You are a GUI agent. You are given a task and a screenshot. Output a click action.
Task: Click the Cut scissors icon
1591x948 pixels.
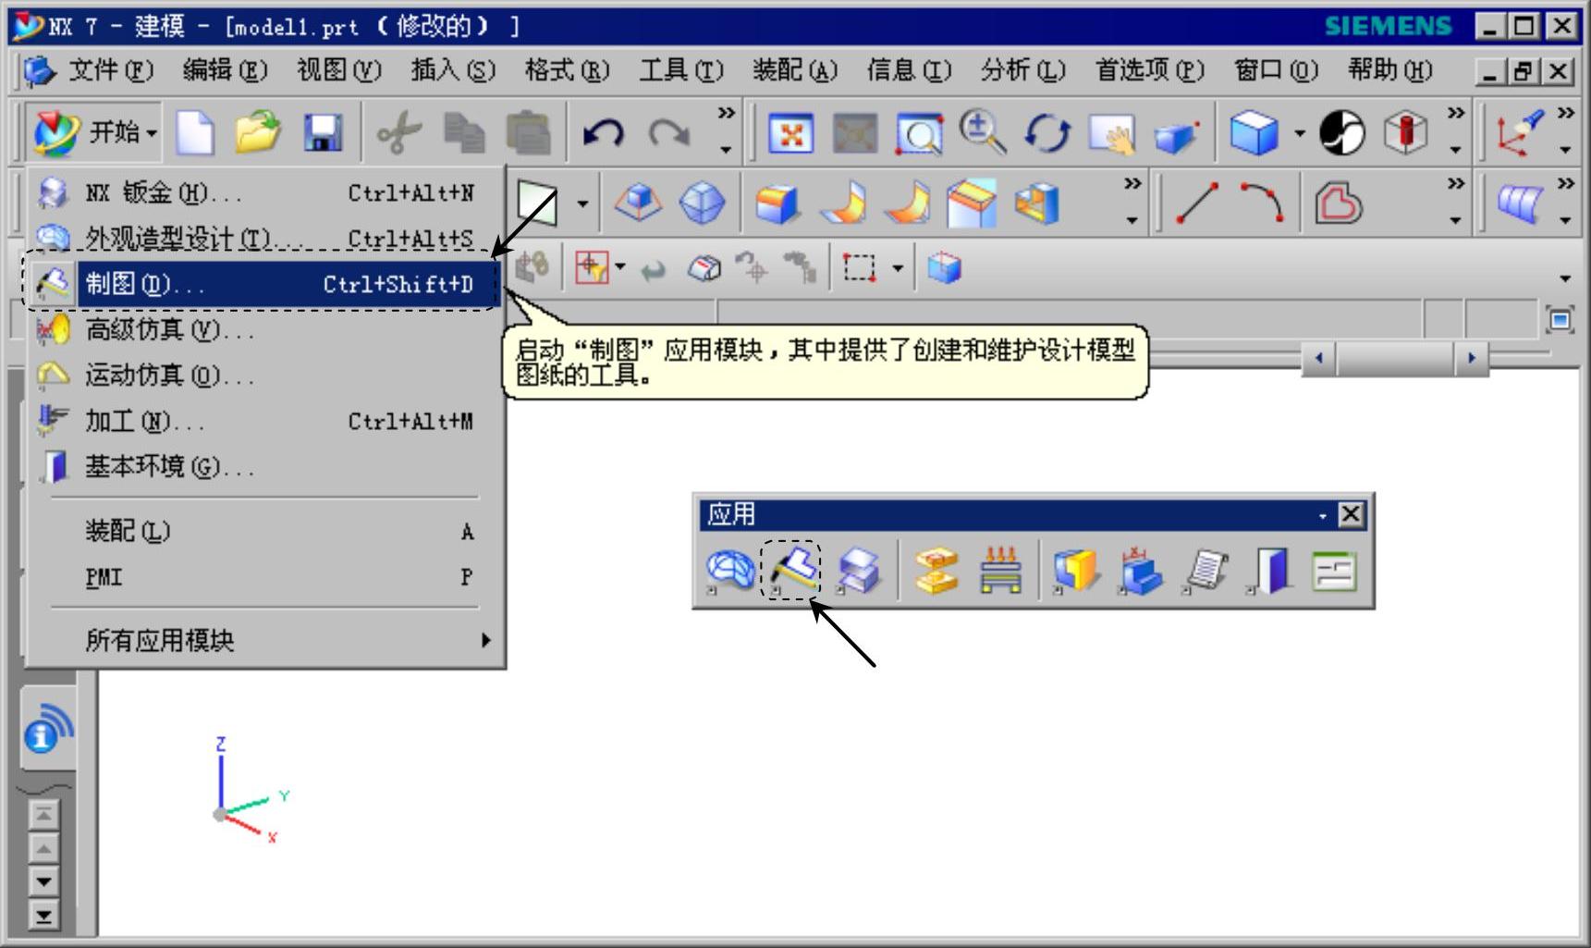pos(399,133)
